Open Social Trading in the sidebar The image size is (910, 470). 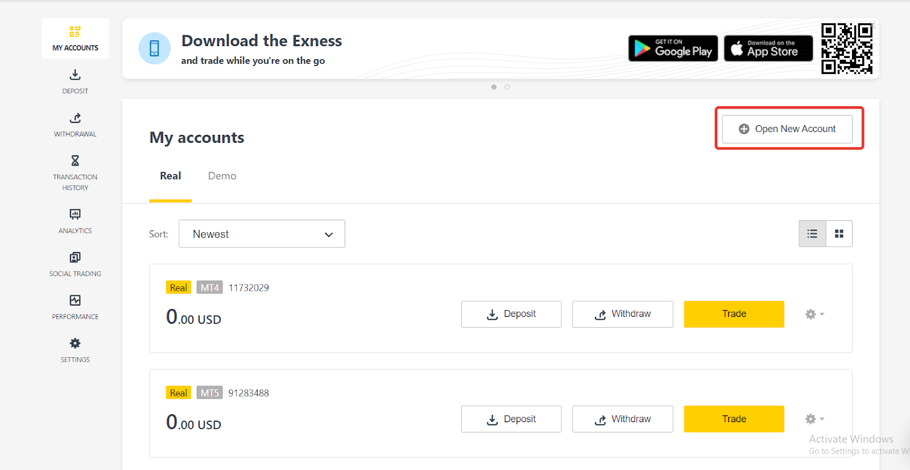pos(75,265)
